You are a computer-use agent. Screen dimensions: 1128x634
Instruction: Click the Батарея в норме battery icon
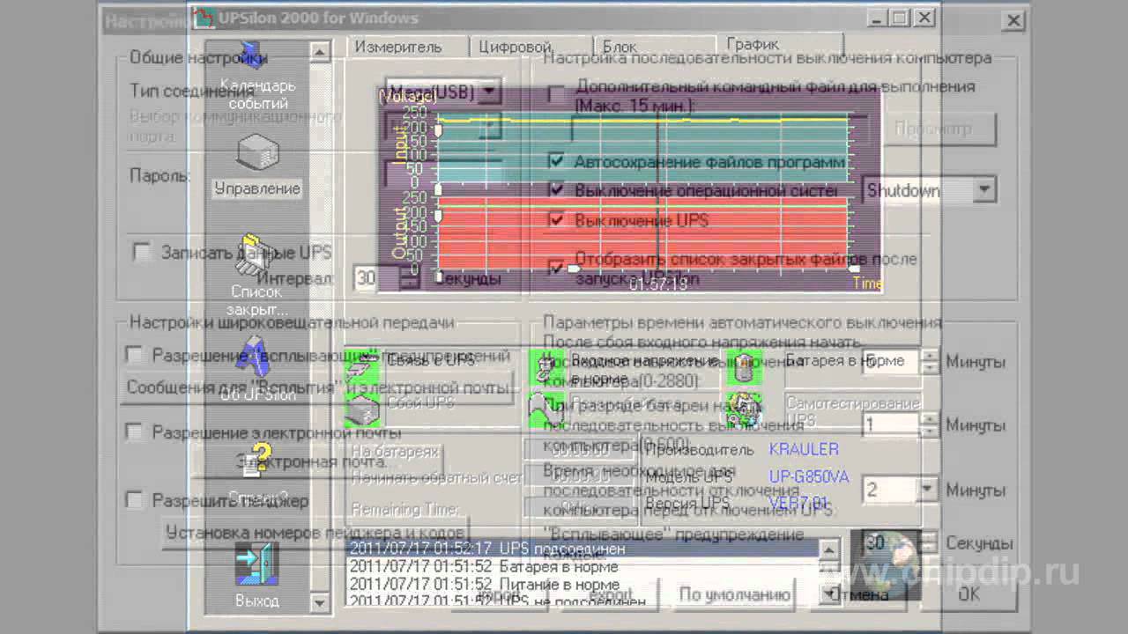(744, 365)
